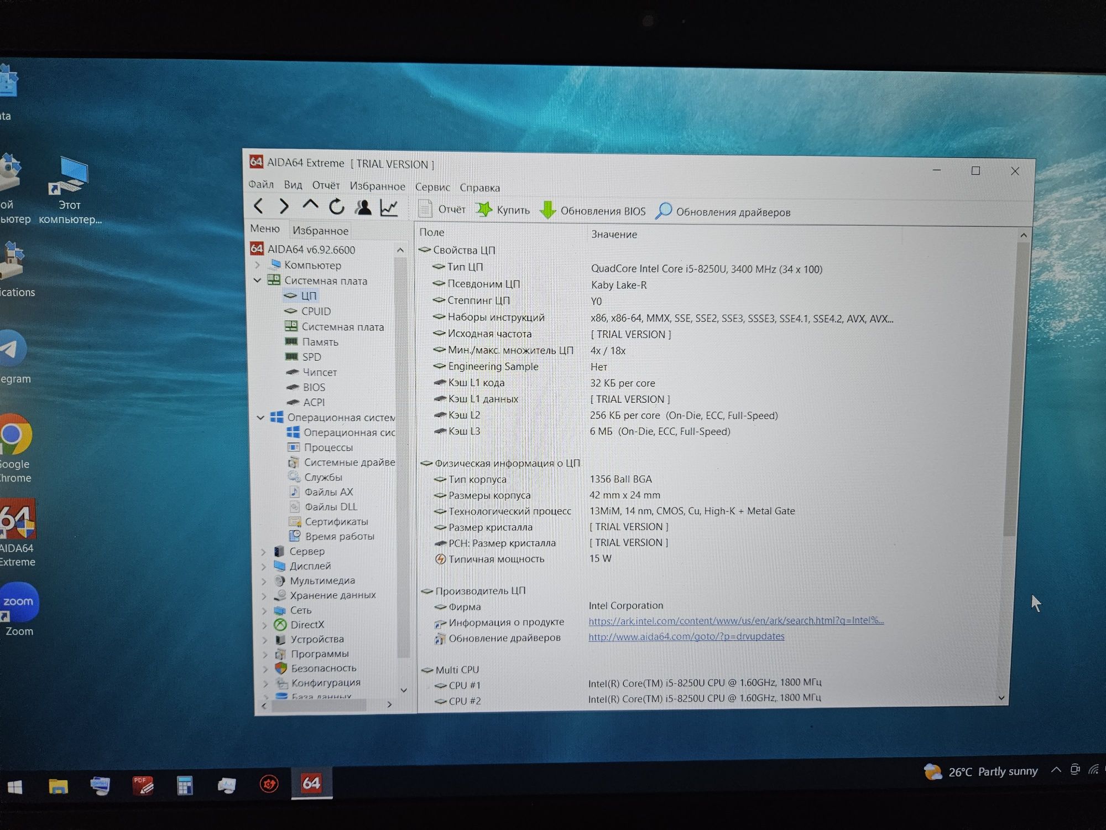Select the Zoom desktop shortcut
The width and height of the screenshot is (1106, 830).
coord(18,610)
